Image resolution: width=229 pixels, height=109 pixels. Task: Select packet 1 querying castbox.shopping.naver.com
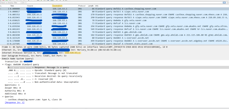point(114,9)
